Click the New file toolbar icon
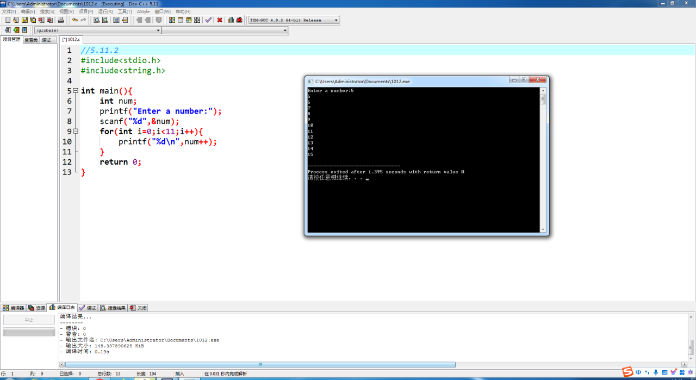696x380 pixels. [x=8, y=20]
